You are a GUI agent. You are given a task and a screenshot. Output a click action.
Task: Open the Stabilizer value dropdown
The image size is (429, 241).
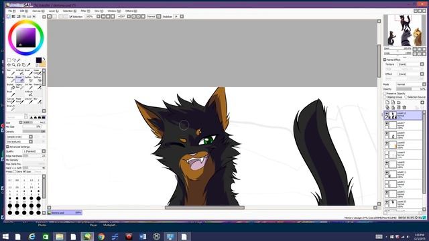182,17
